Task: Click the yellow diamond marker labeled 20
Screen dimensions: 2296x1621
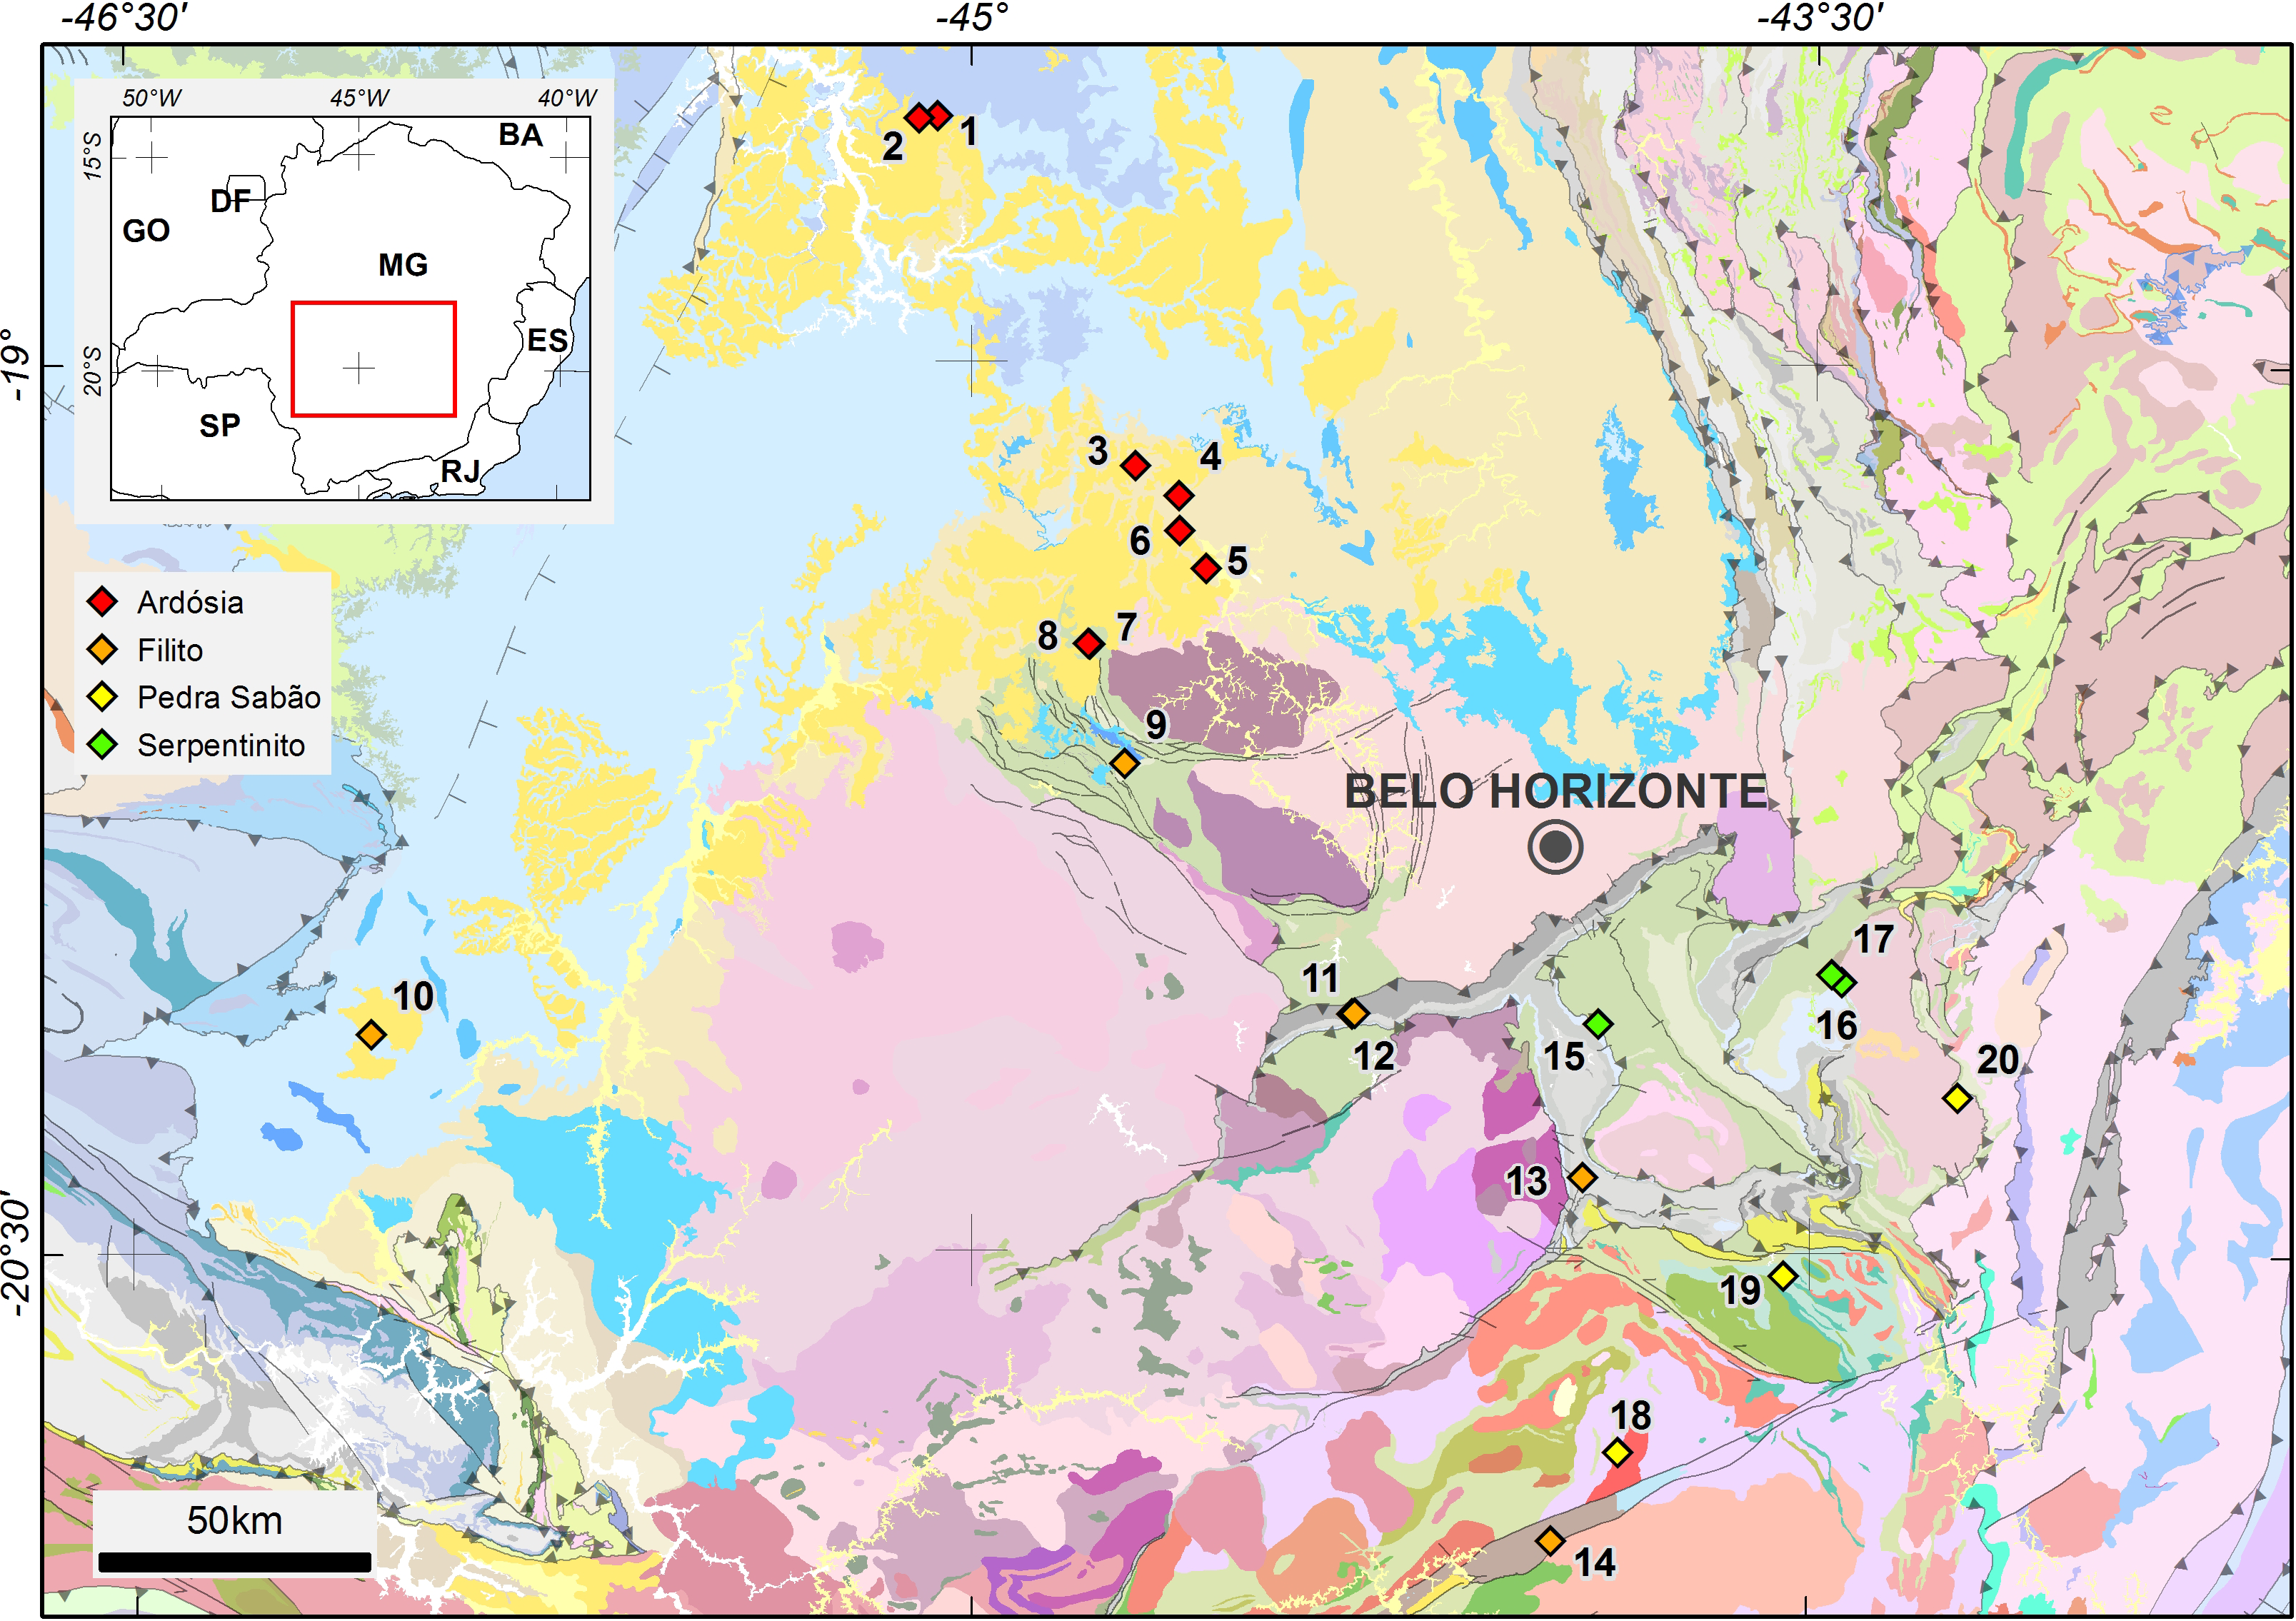Action: pos(1957,1098)
